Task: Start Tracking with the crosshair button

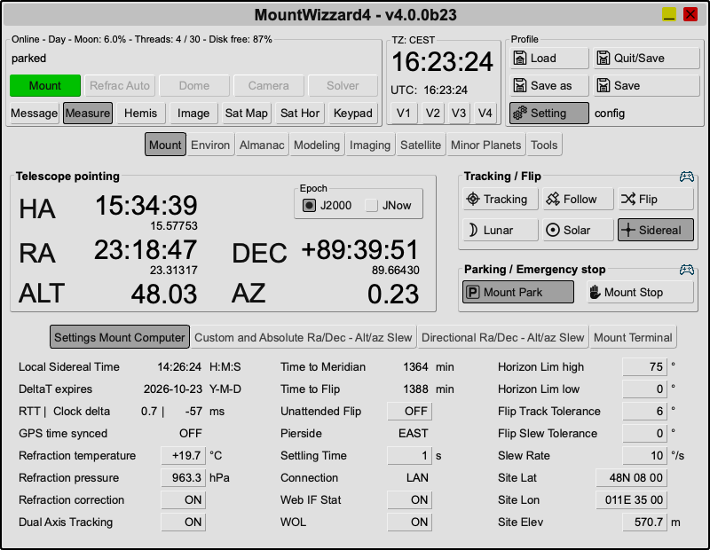Action: [500, 200]
